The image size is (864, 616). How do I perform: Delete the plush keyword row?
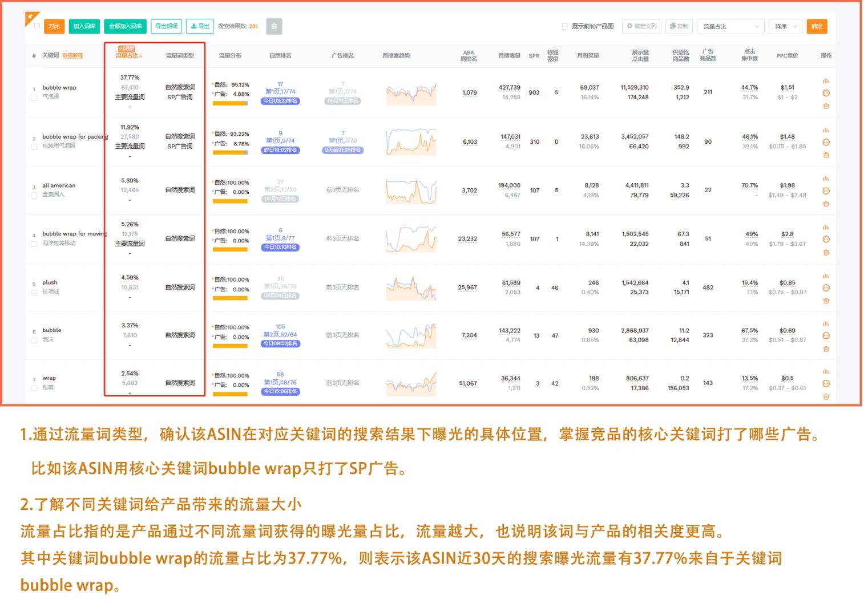(x=826, y=301)
